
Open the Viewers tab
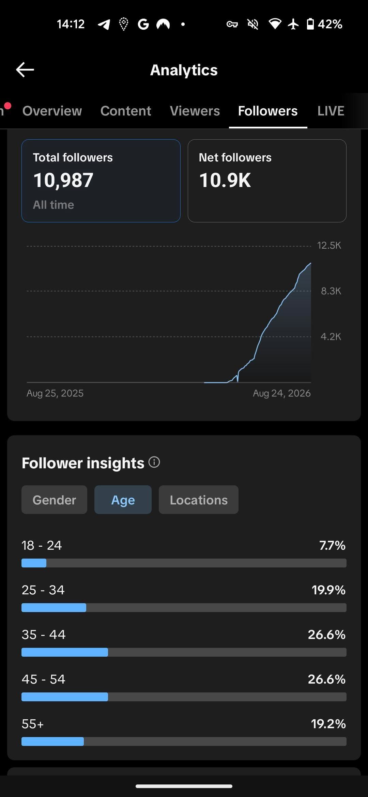[195, 111]
